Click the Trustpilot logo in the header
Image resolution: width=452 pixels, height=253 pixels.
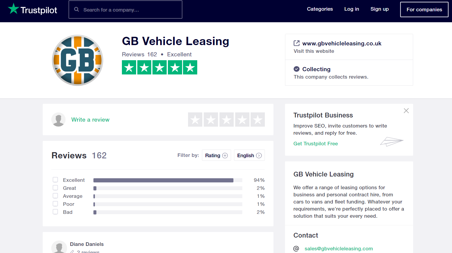click(32, 9)
